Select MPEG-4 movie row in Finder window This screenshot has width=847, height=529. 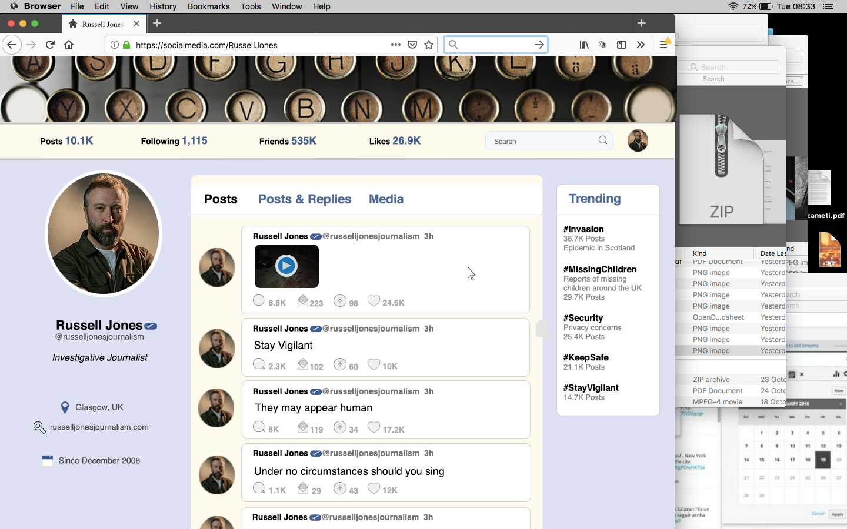tap(730, 402)
